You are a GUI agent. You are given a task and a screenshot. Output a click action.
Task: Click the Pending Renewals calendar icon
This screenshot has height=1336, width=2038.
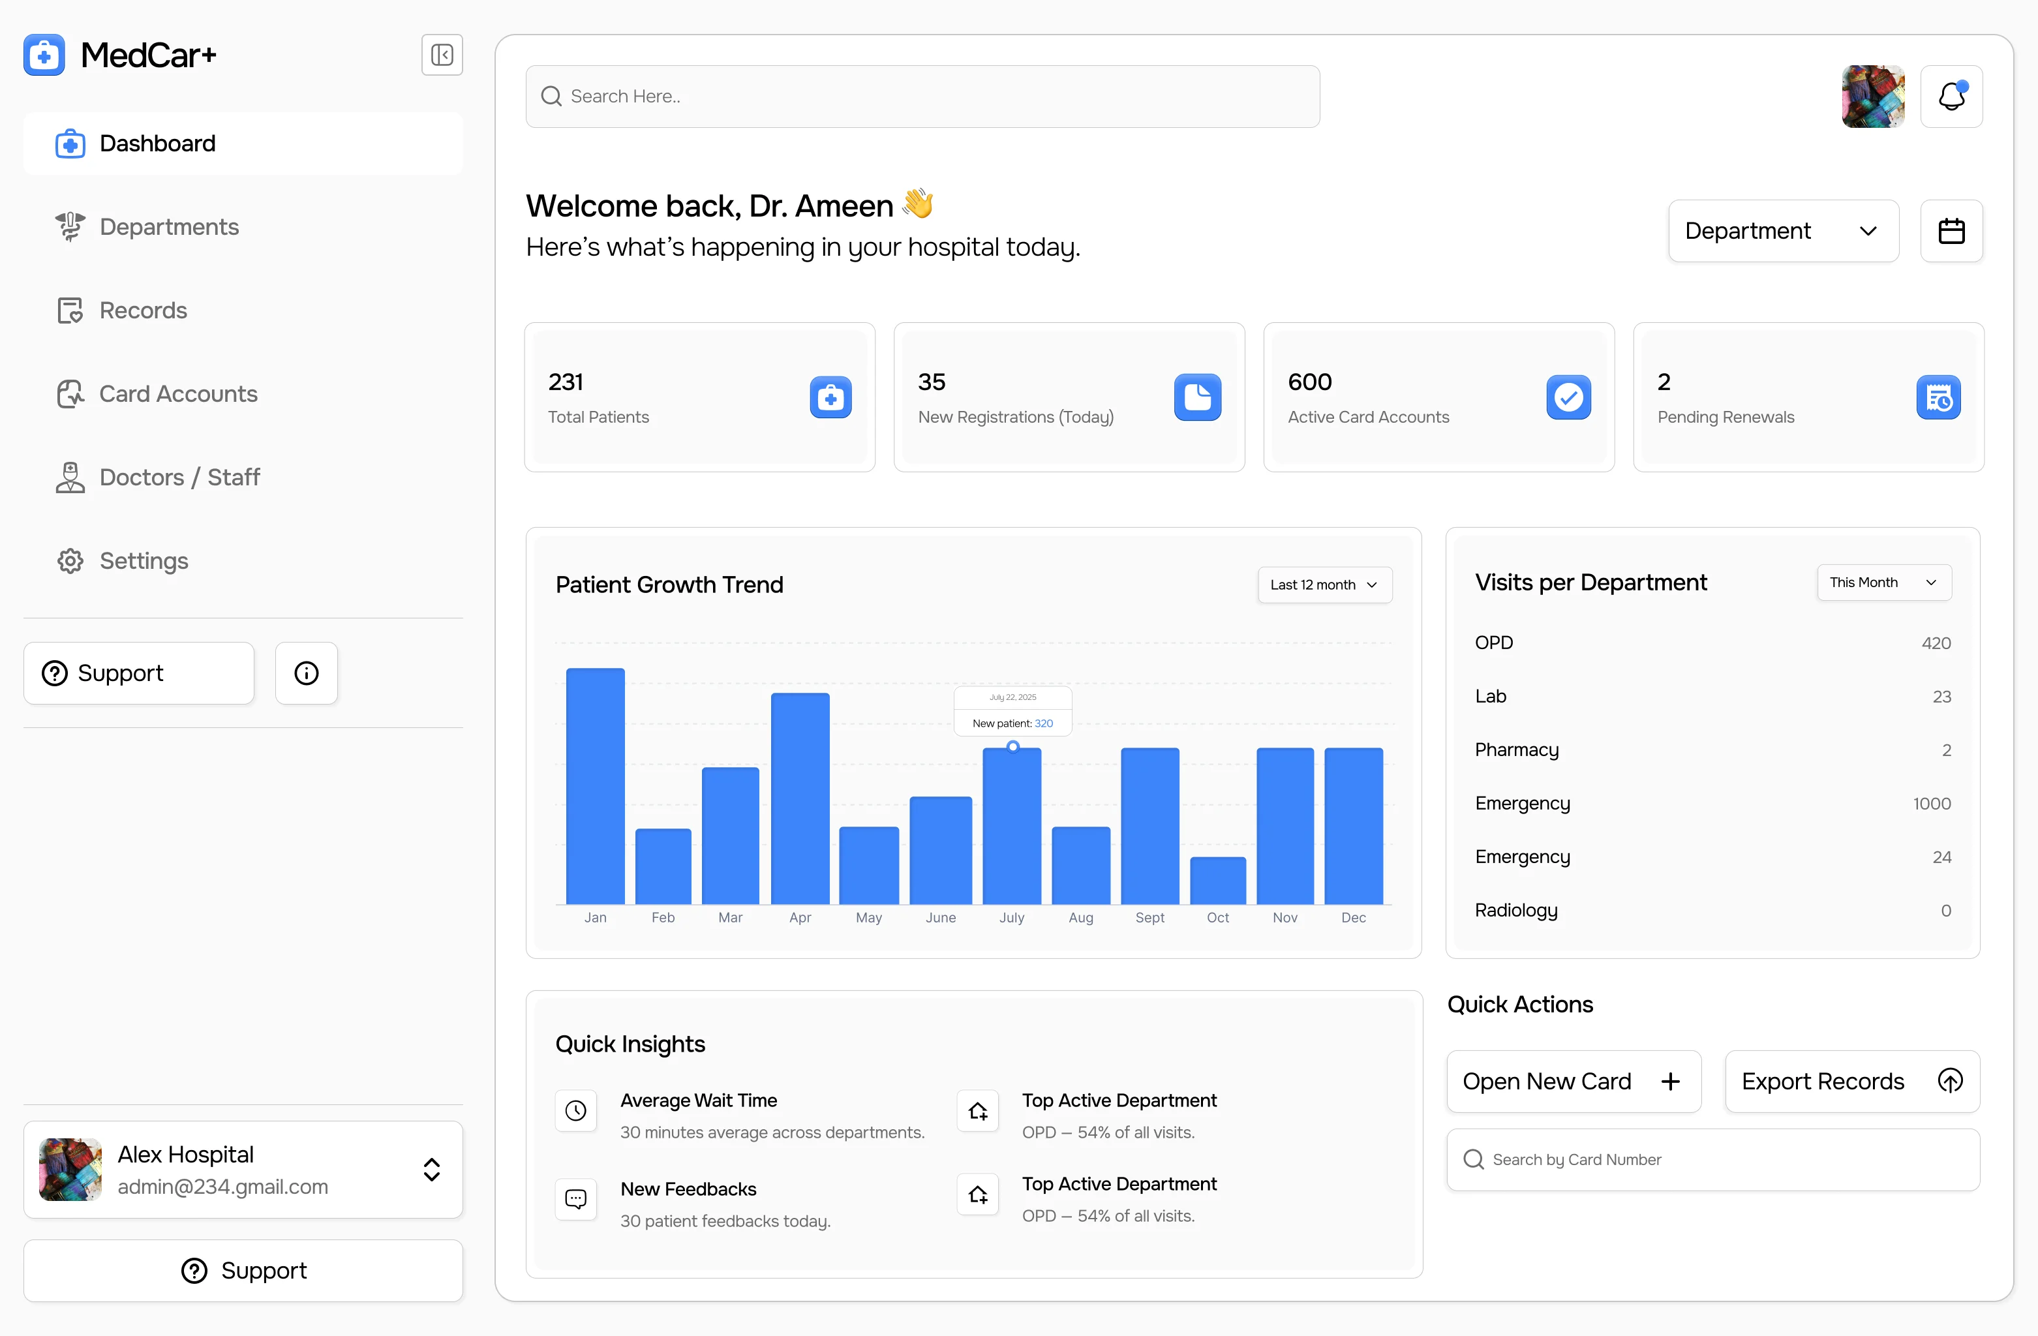tap(1938, 397)
